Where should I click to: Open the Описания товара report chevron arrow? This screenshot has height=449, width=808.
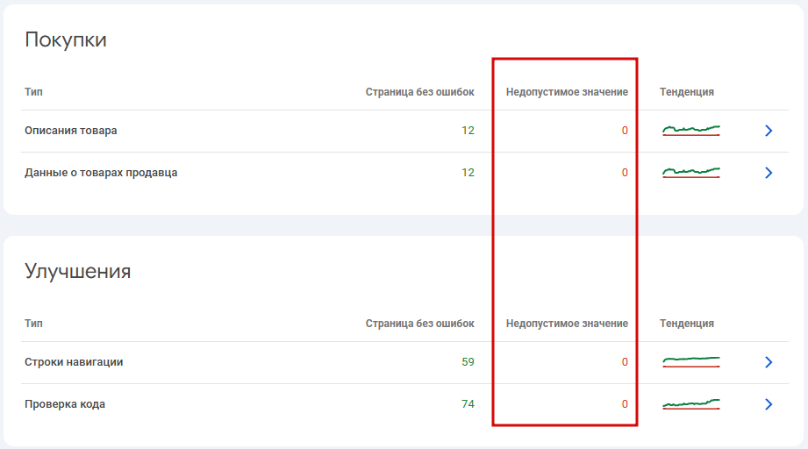click(769, 131)
